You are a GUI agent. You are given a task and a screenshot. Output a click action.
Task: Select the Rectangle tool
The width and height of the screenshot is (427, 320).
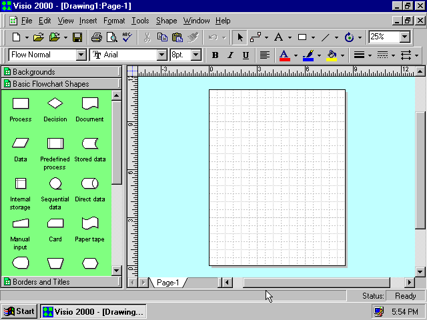click(302, 37)
